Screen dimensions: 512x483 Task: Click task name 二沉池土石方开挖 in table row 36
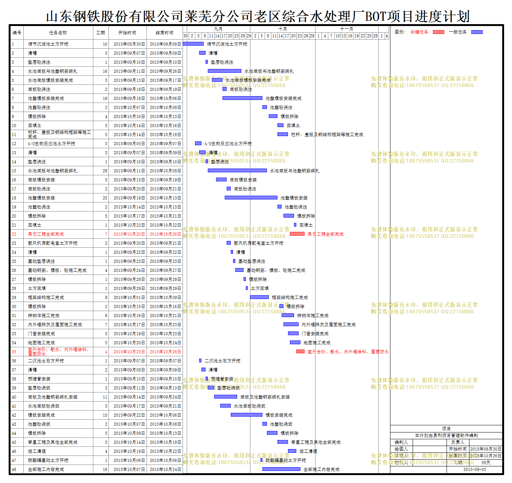click(46, 361)
